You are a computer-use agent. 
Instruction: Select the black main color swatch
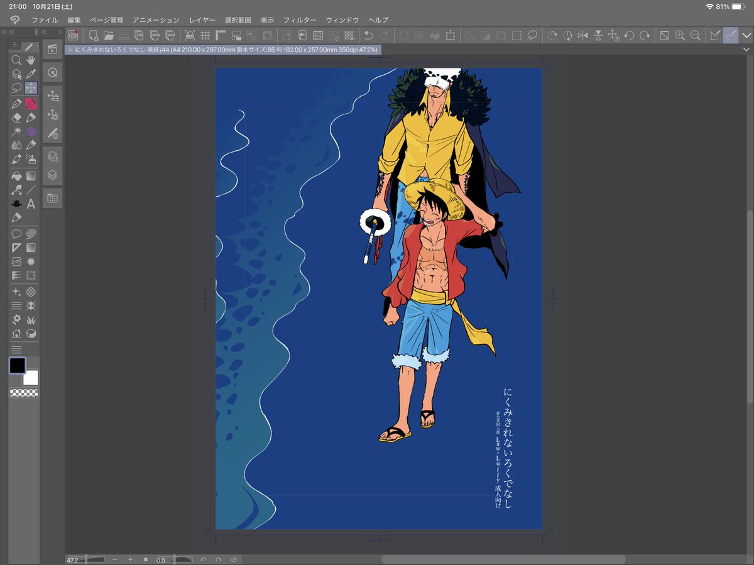tap(17, 365)
